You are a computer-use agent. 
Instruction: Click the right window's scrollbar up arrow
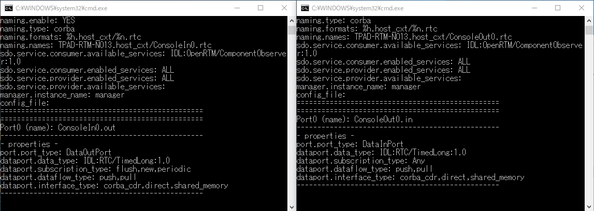(589, 20)
